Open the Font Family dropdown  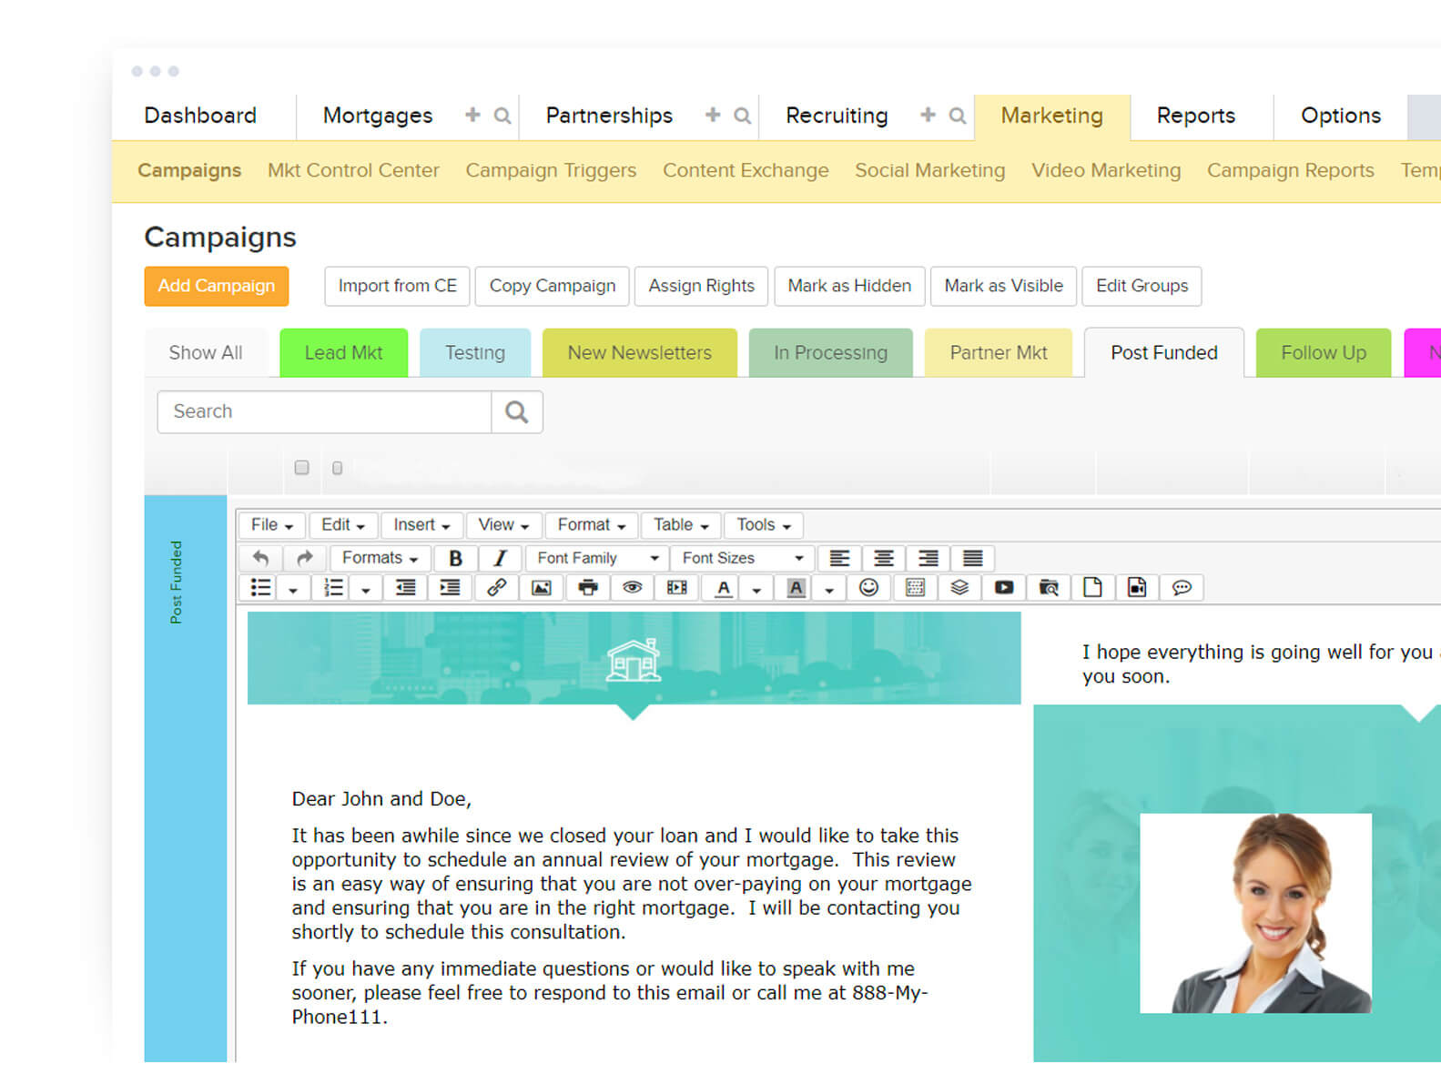coord(596,558)
